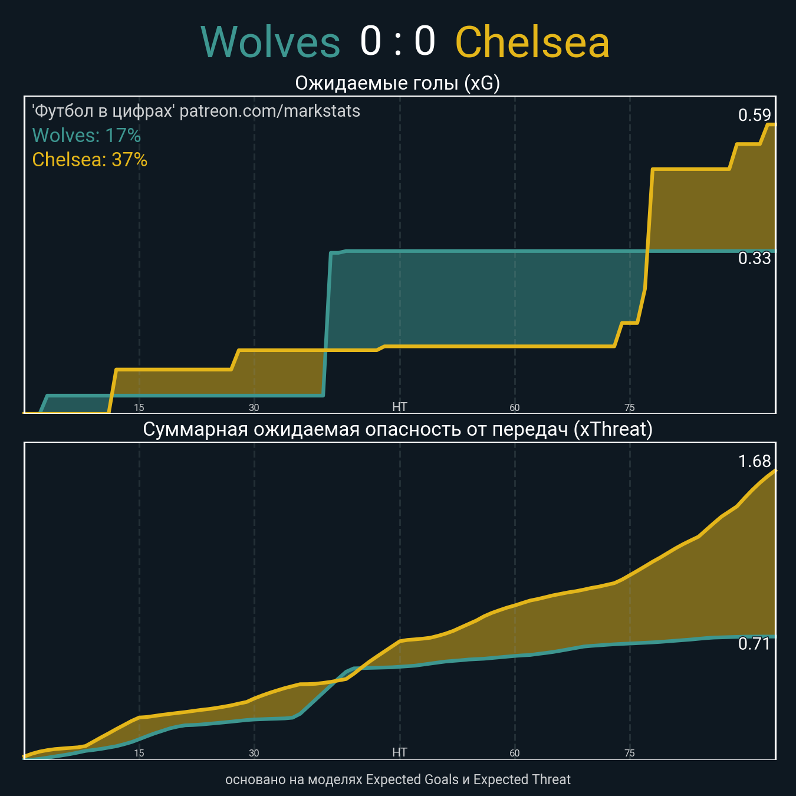Click minute 30 tick on the xG chart

tap(254, 407)
